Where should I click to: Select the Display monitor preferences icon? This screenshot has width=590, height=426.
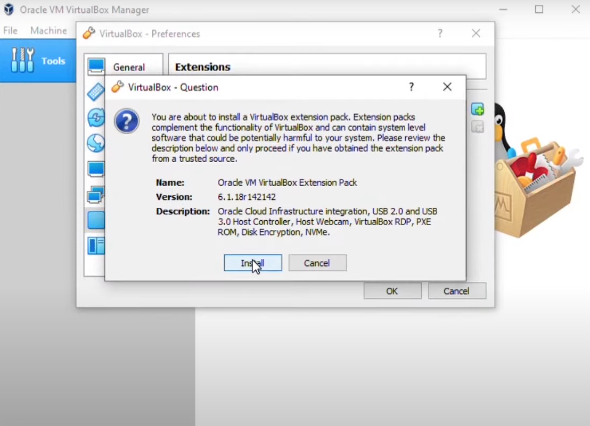coord(95,169)
